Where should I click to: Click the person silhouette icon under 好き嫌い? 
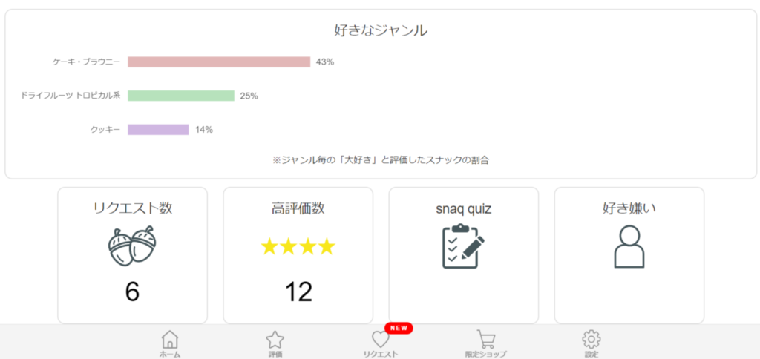tap(629, 246)
